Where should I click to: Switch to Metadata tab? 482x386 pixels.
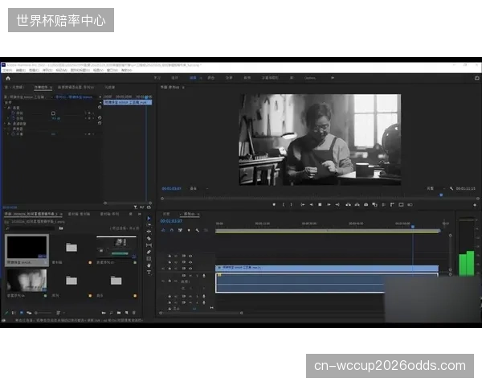pos(109,88)
